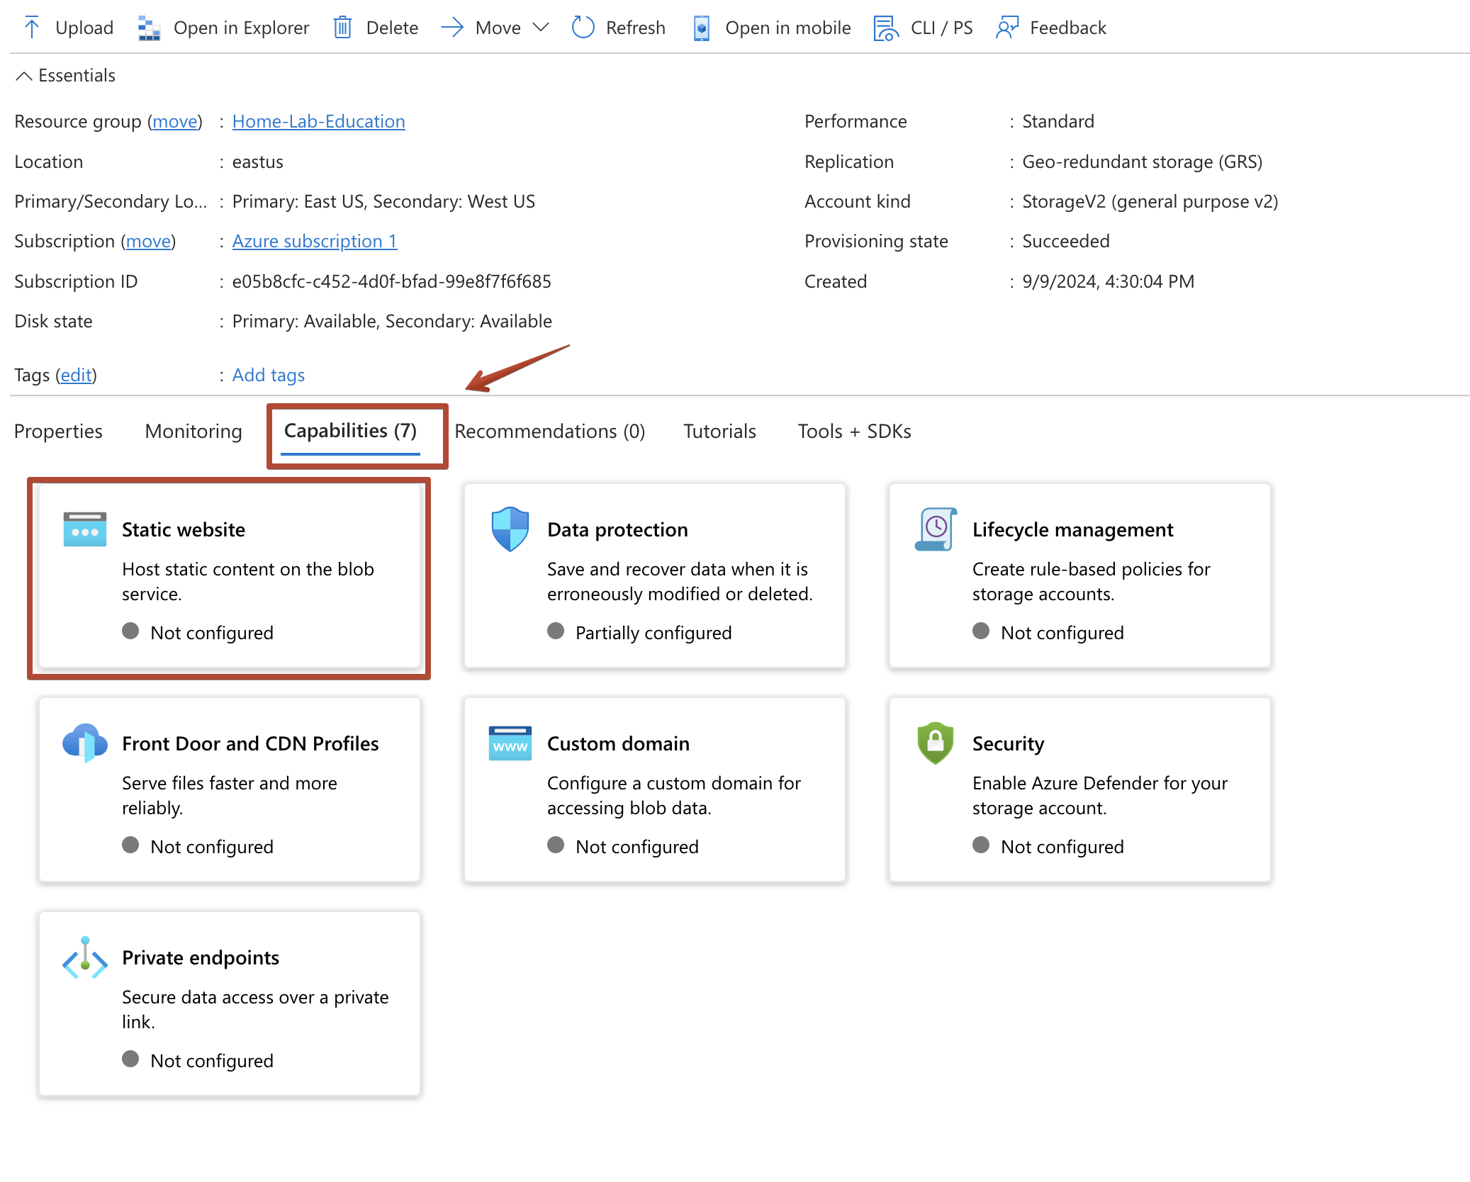The image size is (1470, 1182).
Task: Click the Refresh circular arrow icon
Action: [583, 28]
